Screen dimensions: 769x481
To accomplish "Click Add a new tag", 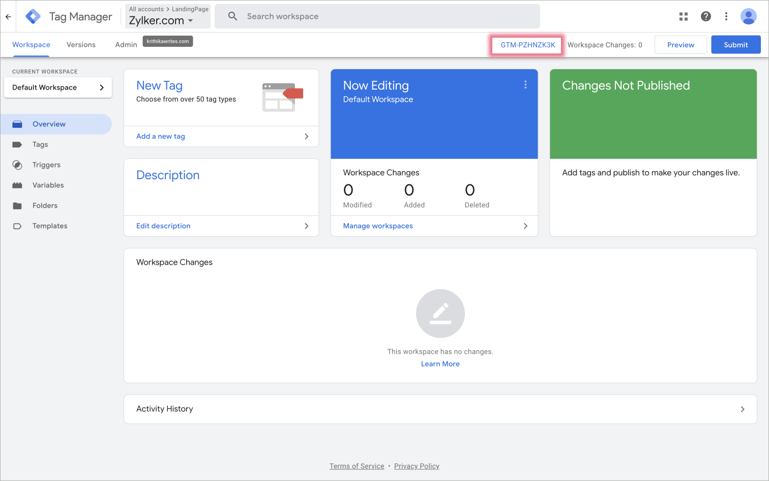I will [x=161, y=136].
